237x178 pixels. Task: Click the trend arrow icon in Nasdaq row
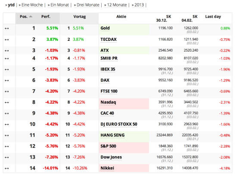6,102
